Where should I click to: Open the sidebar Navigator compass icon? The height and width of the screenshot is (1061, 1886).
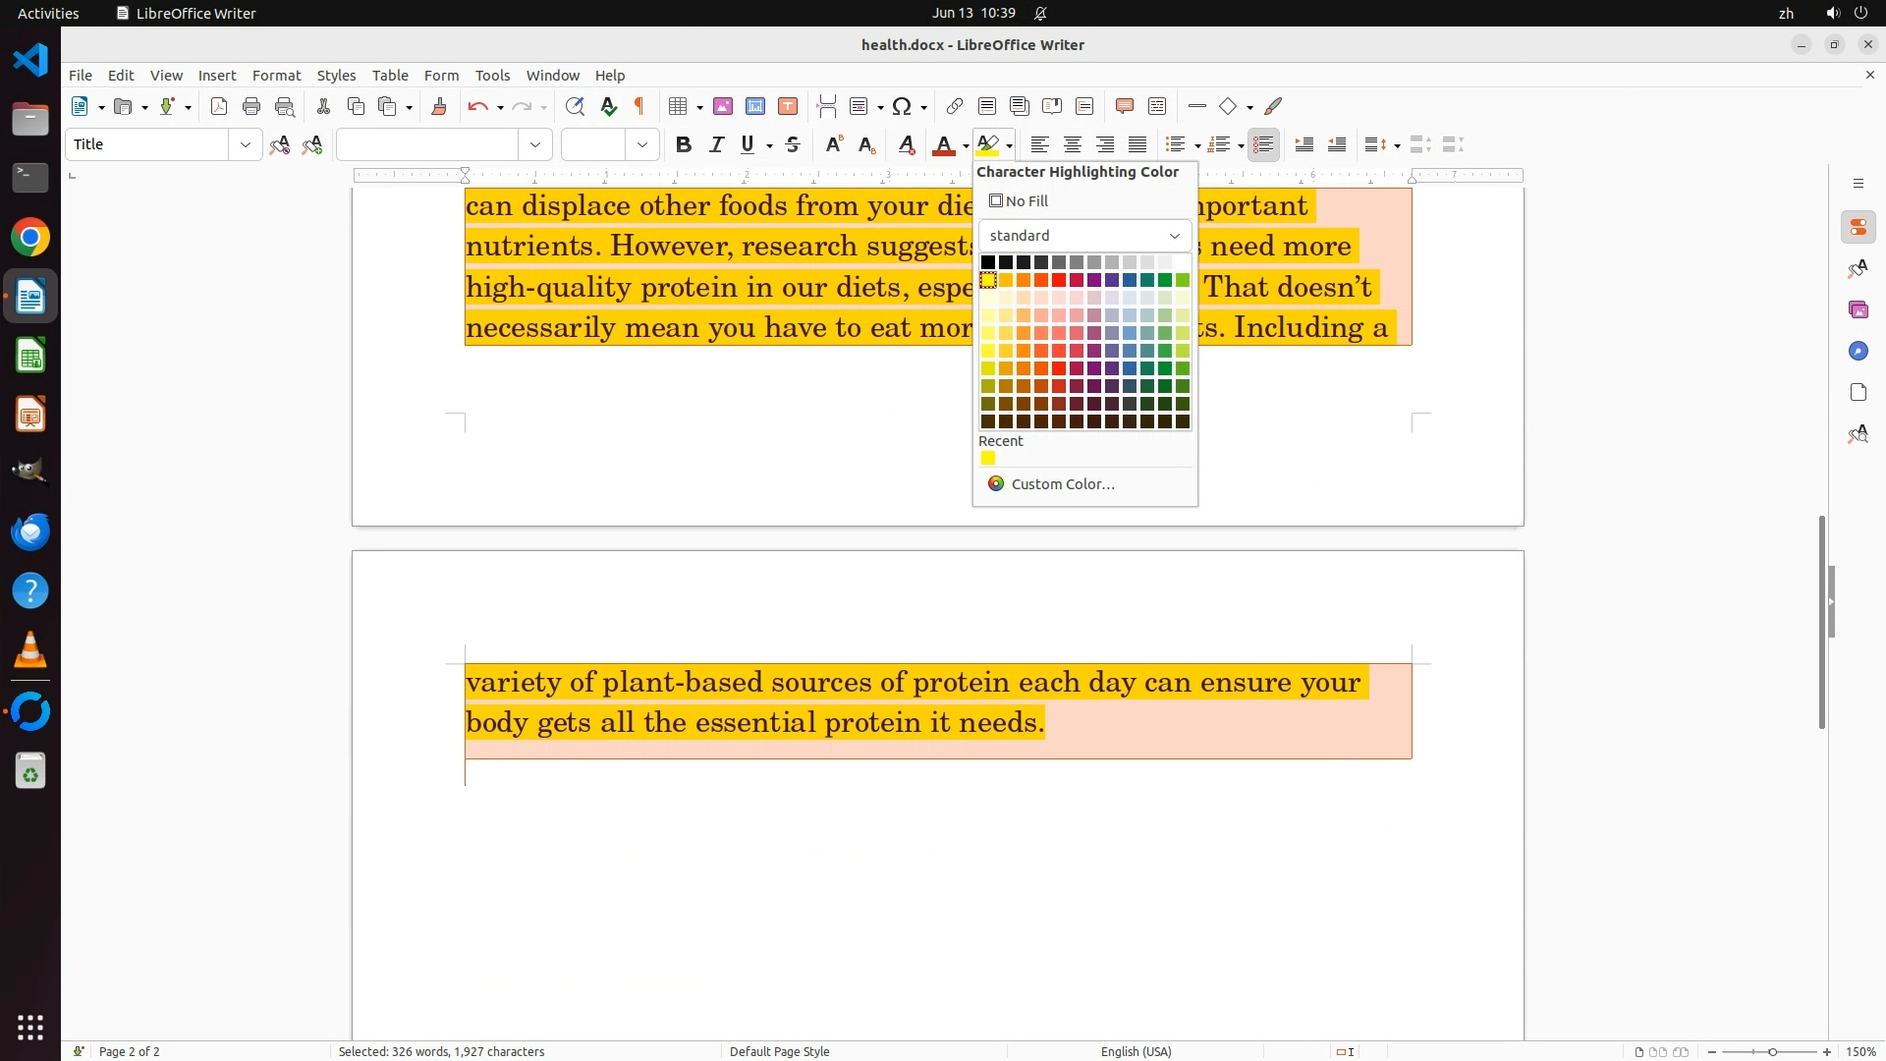(x=1858, y=352)
